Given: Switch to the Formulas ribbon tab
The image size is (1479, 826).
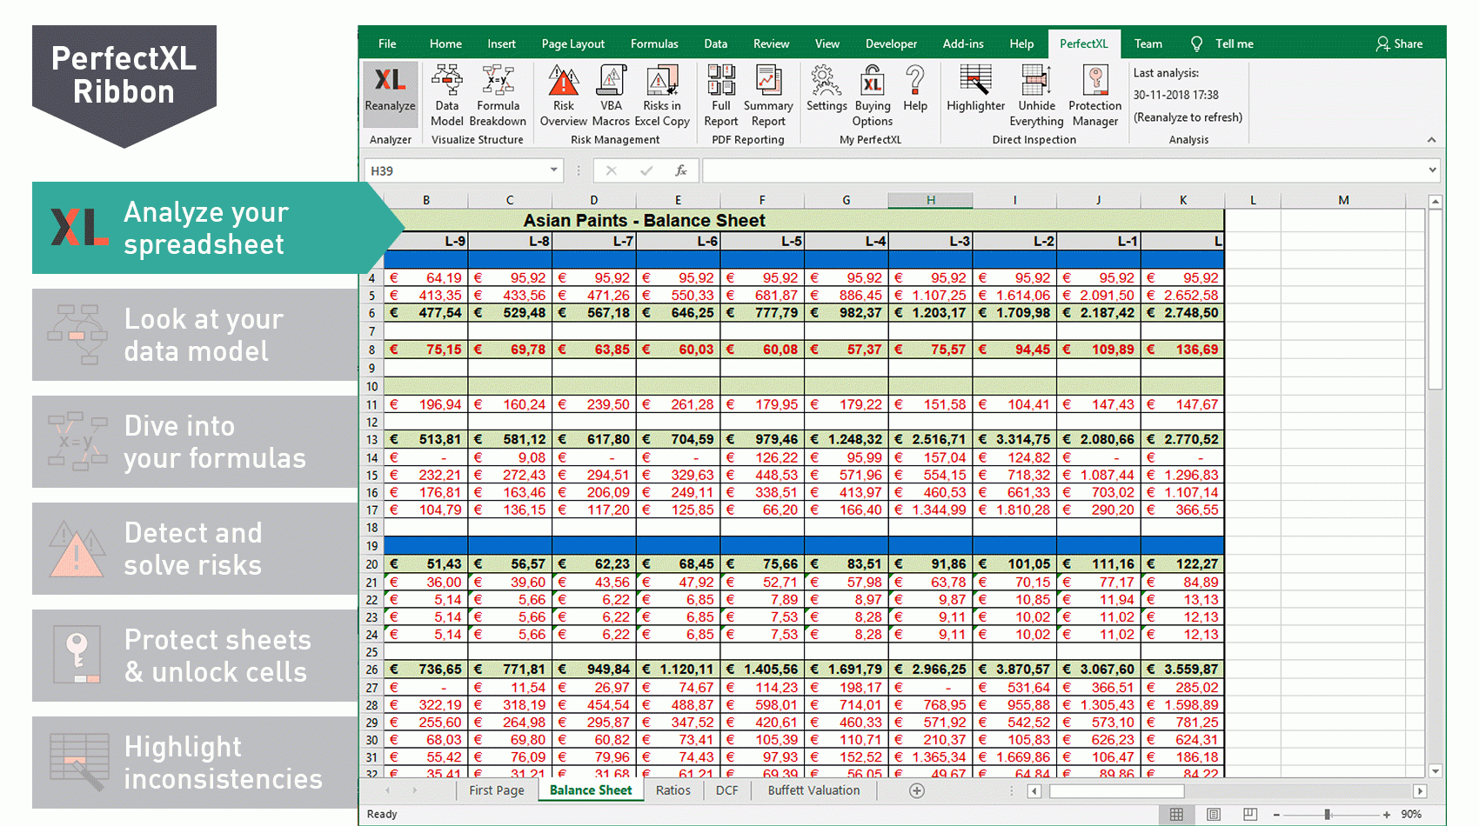Looking at the screenshot, I should pyautogui.click(x=654, y=43).
